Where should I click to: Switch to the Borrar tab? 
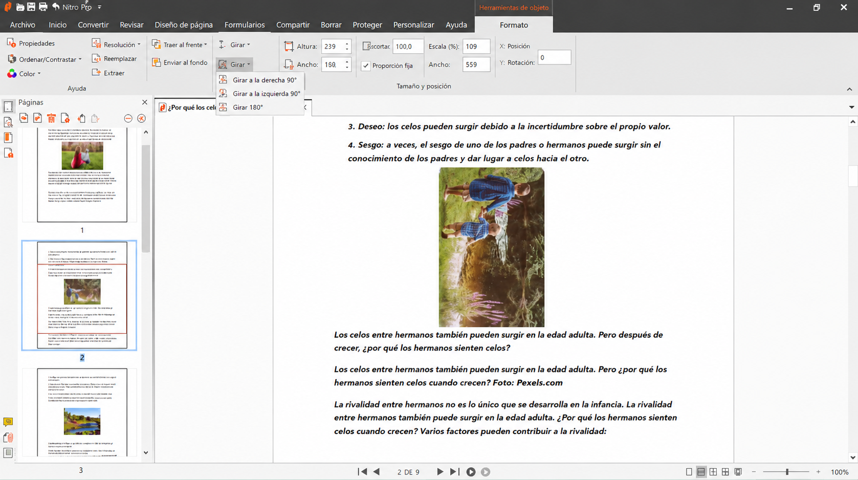click(331, 25)
